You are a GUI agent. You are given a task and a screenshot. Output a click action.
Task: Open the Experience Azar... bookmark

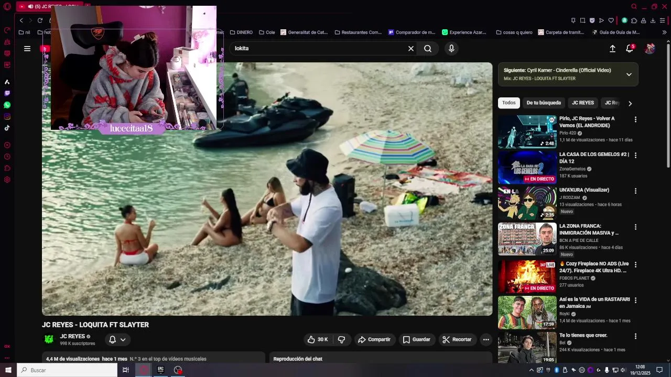(x=464, y=32)
